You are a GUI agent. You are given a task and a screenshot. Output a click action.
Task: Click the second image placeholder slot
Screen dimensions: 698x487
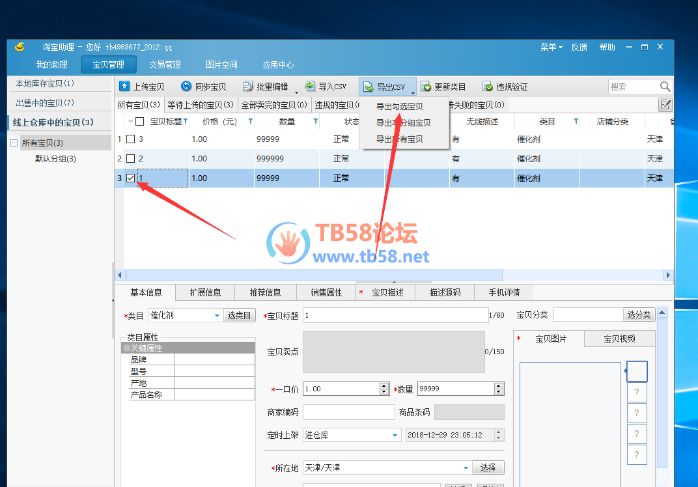point(637,392)
